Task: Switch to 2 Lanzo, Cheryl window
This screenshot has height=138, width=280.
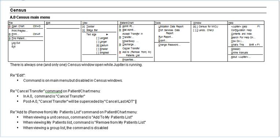Action: click(203, 30)
